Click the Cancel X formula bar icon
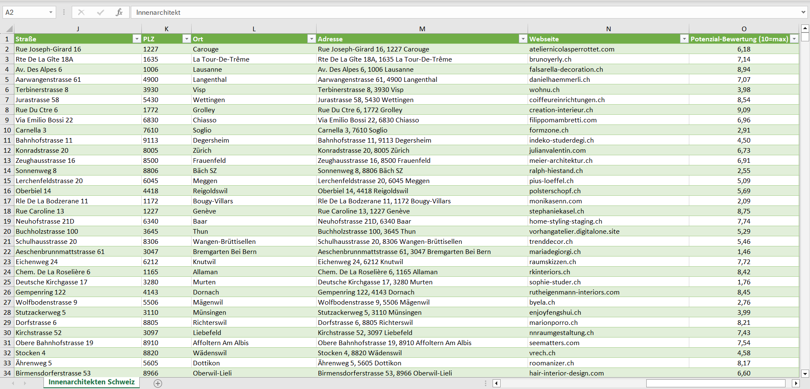Screen dimensions: 810x389 coord(81,12)
